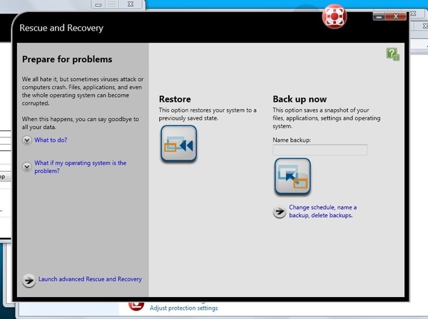
Task: Open the green help question mark icon
Action: 393,54
